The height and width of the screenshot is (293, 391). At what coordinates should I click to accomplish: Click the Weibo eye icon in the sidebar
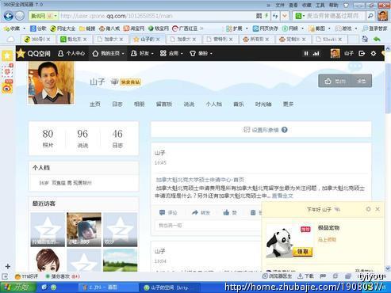point(7,88)
